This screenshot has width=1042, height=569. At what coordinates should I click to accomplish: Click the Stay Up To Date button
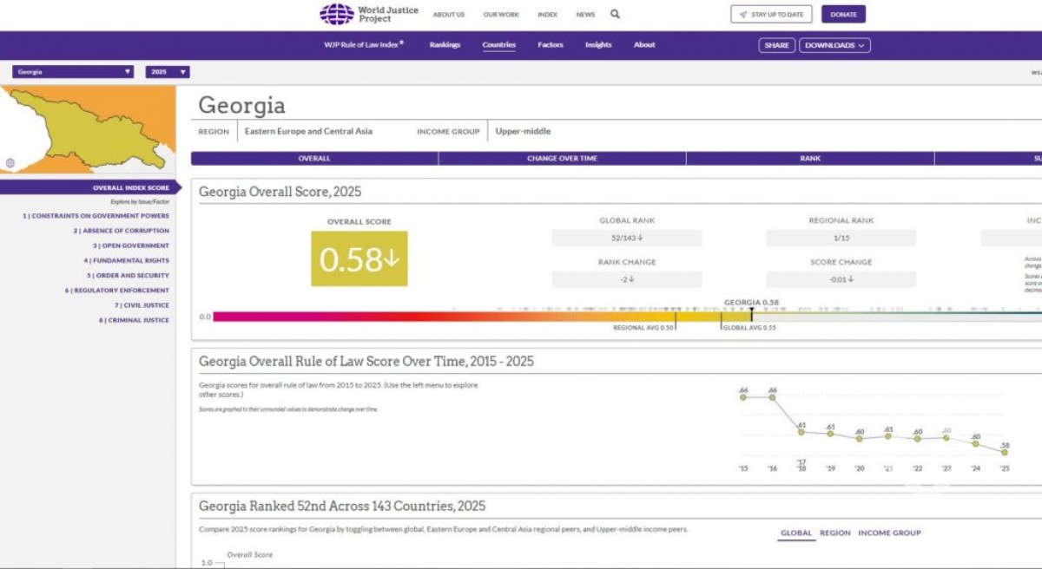click(x=771, y=14)
